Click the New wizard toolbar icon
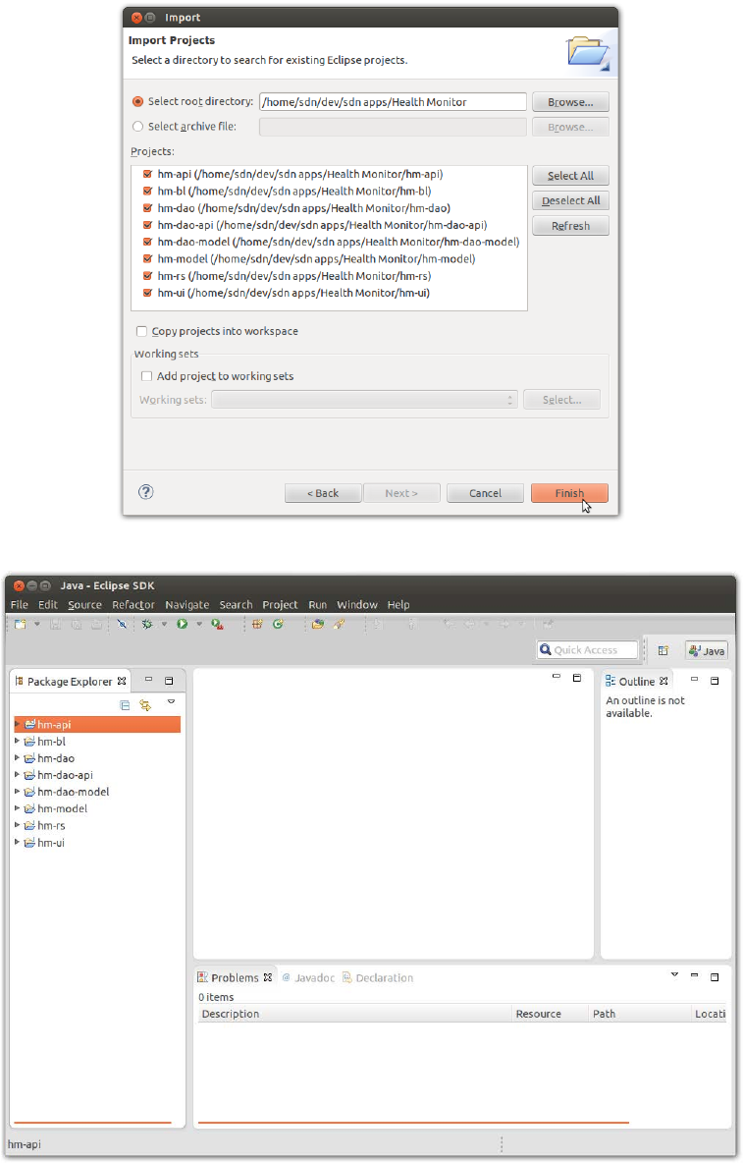 click(21, 625)
